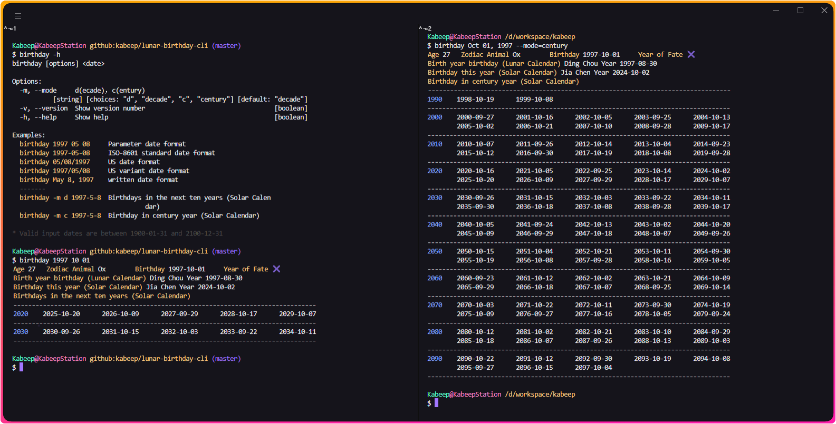Click date 2097-10-04
Viewport: 836px width, 424px height.
pyautogui.click(x=593, y=368)
